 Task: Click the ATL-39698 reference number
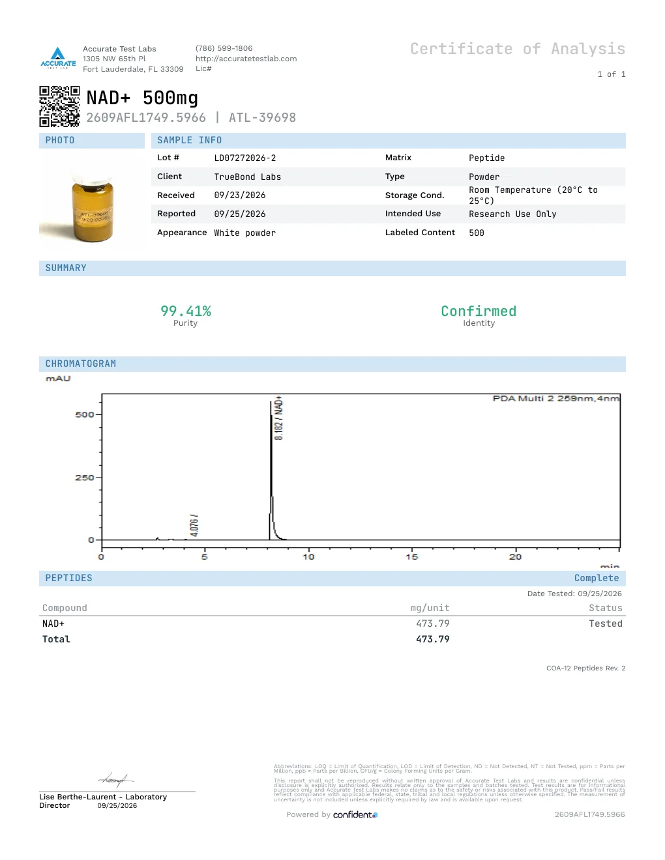(262, 118)
